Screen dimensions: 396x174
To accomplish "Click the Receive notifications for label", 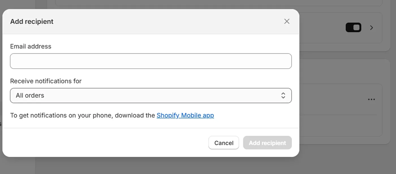I will 46,81.
